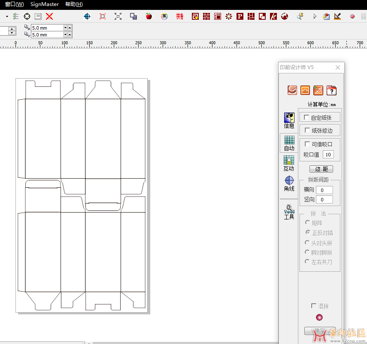Click the red apple icon in toolbar

[x=149, y=16]
